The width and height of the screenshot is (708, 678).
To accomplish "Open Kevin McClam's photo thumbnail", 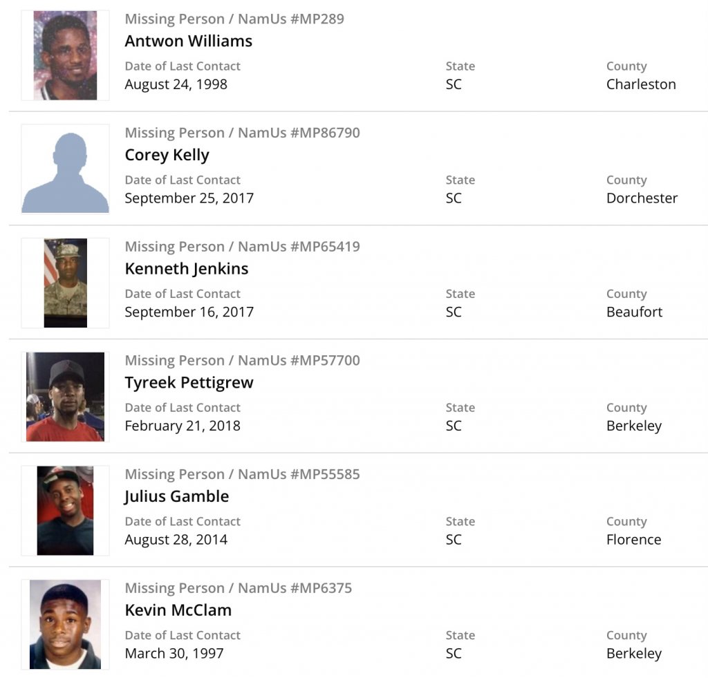I will click(65, 624).
